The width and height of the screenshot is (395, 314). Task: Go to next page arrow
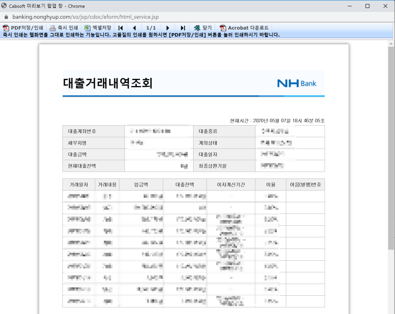(167, 28)
